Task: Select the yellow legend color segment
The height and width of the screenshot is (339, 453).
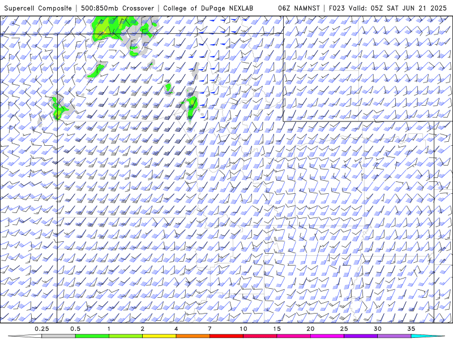Action: 159,336
